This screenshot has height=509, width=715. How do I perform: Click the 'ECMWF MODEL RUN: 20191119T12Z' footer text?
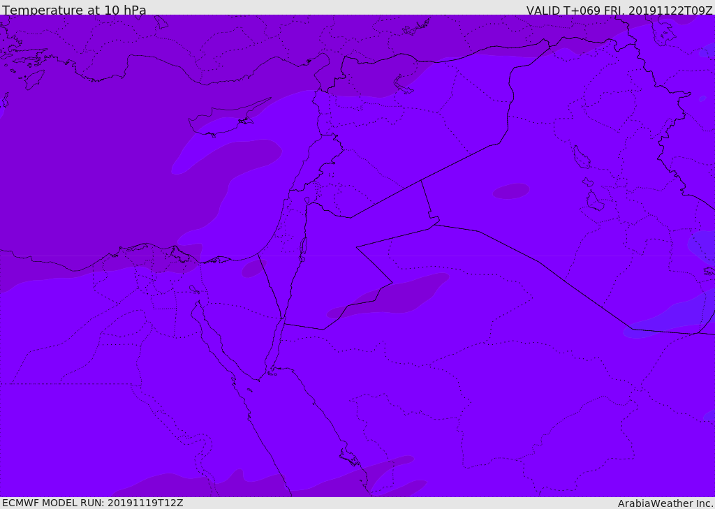[x=93, y=503]
